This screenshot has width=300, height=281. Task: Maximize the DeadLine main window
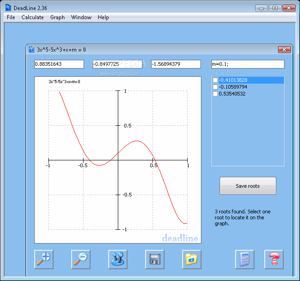tap(275, 8)
